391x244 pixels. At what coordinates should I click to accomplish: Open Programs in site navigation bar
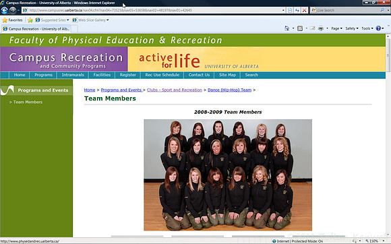43,75
